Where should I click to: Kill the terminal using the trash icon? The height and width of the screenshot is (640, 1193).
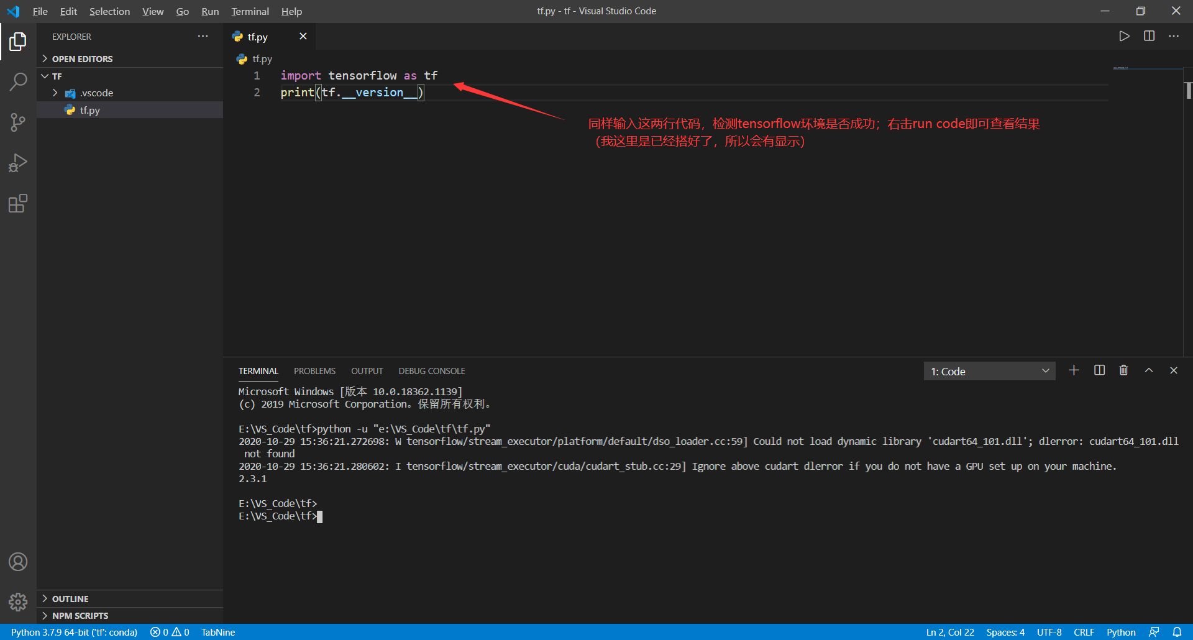pos(1123,370)
